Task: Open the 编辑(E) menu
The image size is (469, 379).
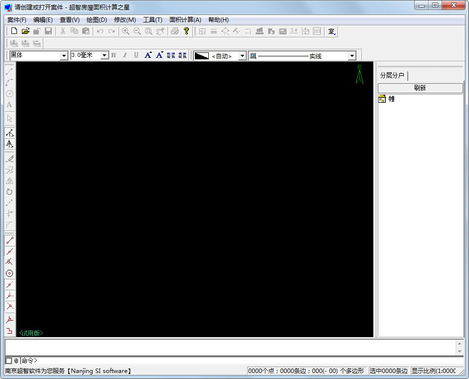Action: [x=43, y=20]
